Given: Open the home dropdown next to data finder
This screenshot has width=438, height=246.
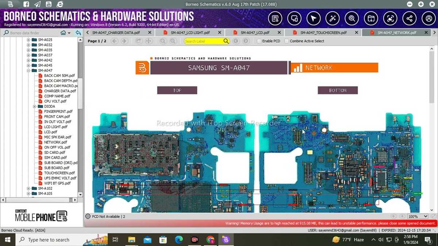Looking at the screenshot, I should [66, 33].
